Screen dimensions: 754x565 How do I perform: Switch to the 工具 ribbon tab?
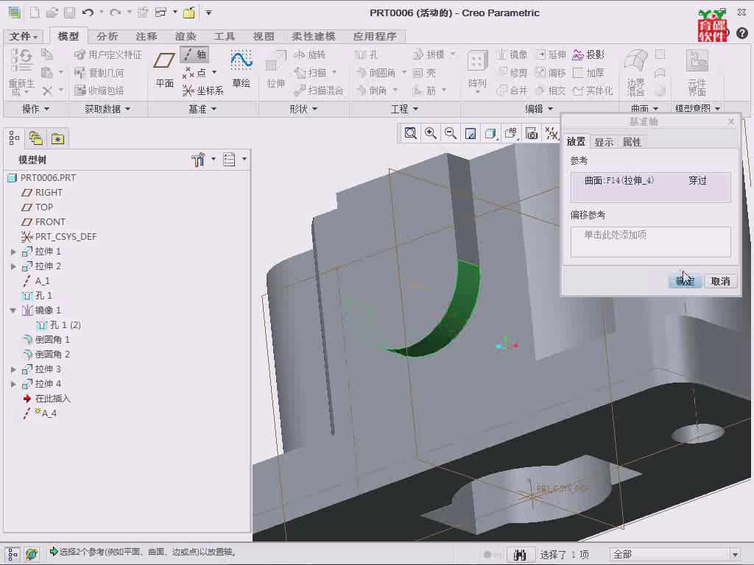(225, 36)
